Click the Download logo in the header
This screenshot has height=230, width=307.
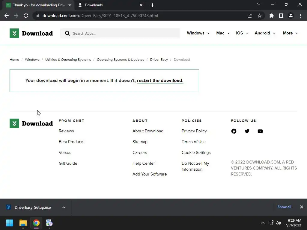coord(31,33)
